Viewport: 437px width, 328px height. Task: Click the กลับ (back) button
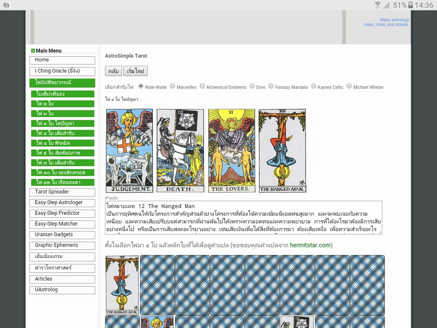tap(114, 71)
